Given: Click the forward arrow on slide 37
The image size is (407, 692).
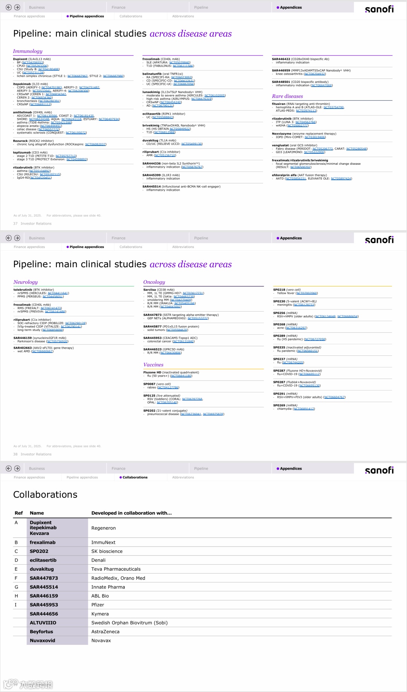Looking at the screenshot, I should (x=17, y=7).
